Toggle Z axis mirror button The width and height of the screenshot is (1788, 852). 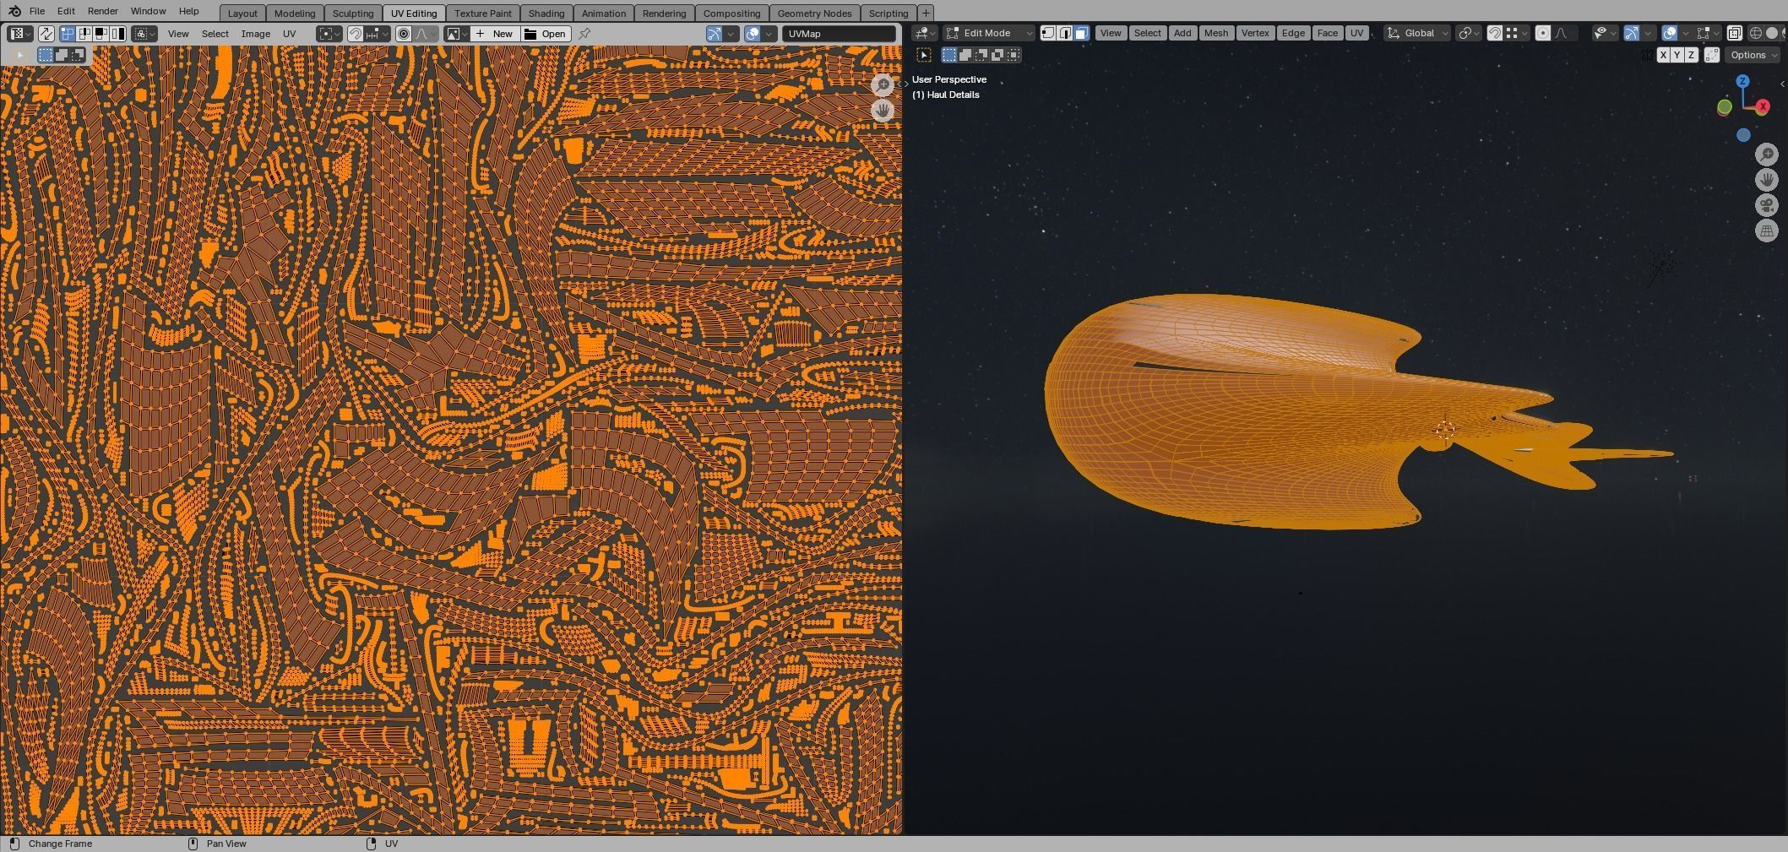point(1691,55)
